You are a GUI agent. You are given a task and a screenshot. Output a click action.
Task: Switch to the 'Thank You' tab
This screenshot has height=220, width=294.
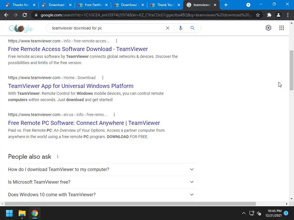(x=163, y=5)
